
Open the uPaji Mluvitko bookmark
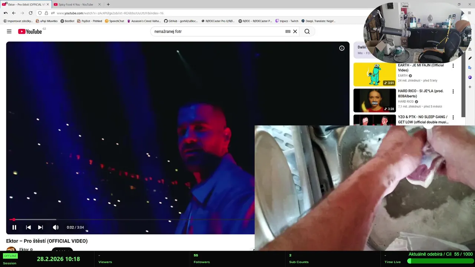pyautogui.click(x=46, y=21)
